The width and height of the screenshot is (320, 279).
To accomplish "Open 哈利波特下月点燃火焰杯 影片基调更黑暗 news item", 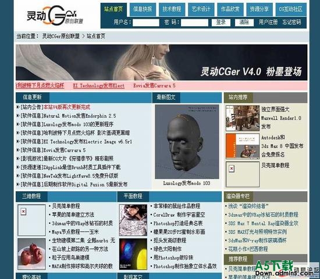I will [x=87, y=133].
